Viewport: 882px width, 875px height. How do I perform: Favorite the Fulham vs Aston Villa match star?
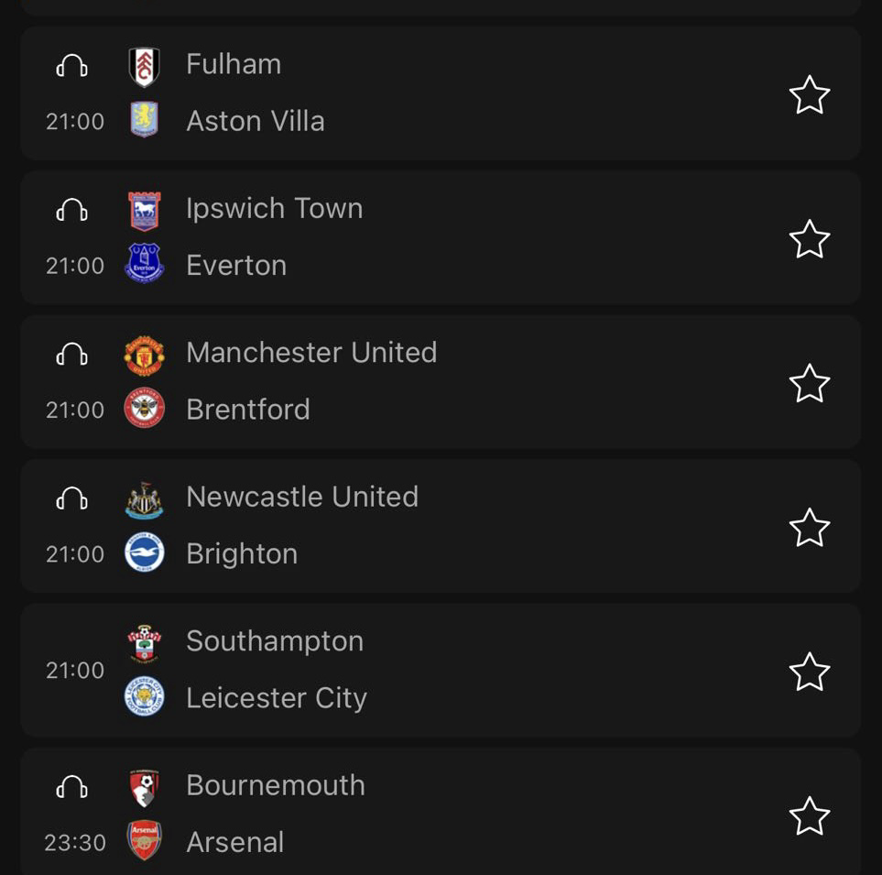coord(810,94)
